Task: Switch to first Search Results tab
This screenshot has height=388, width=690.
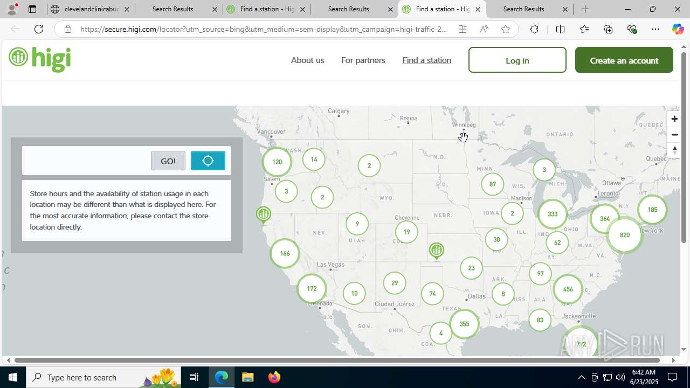Action: (178, 9)
